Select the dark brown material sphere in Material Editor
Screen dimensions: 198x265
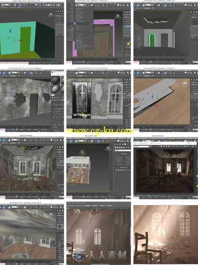[x=56, y=81]
